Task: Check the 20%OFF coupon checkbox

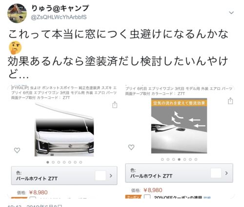Action: click(x=147, y=197)
